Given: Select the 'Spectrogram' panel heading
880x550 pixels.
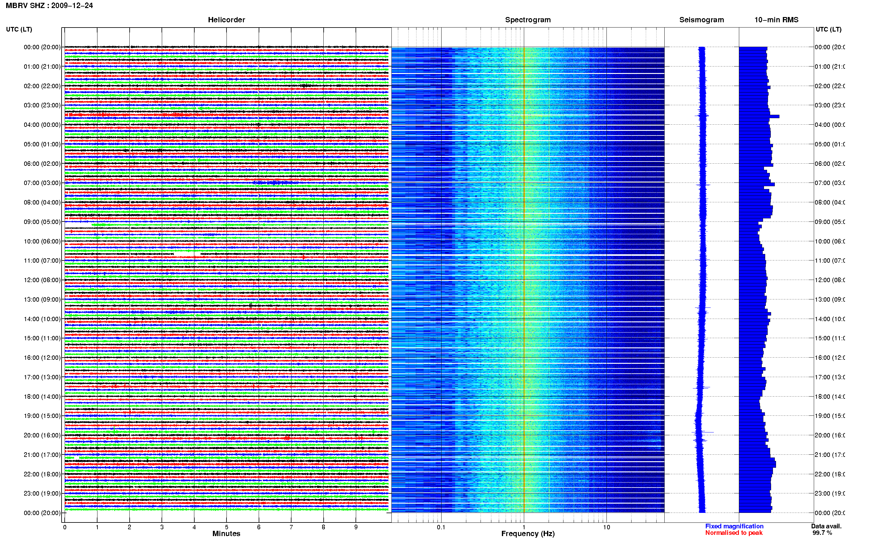Looking at the screenshot, I should (x=528, y=20).
